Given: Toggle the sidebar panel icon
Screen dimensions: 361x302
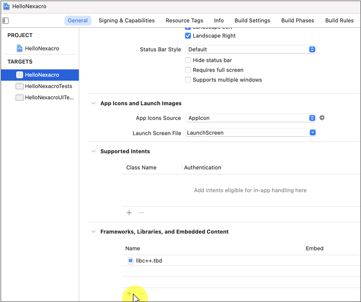Looking at the screenshot, I should 6,21.
